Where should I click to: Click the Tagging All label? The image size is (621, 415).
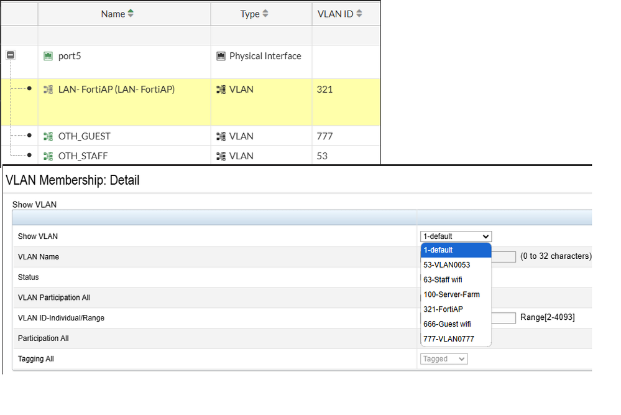coord(36,359)
